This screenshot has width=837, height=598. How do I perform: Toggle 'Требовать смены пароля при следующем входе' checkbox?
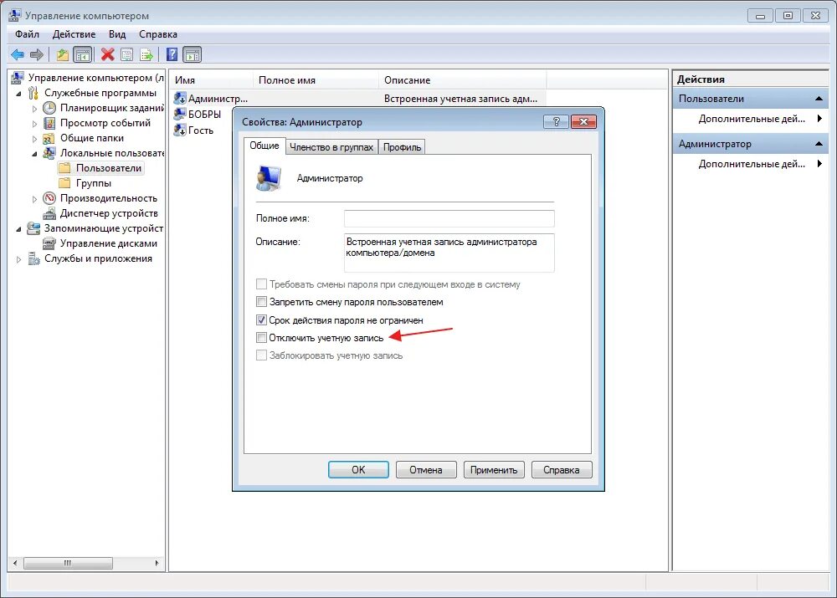pos(261,284)
